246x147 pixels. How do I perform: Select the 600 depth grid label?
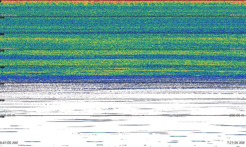tap(2, 100)
